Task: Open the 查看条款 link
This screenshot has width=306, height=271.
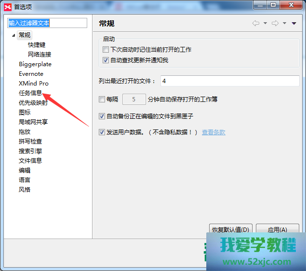Action: [x=213, y=132]
